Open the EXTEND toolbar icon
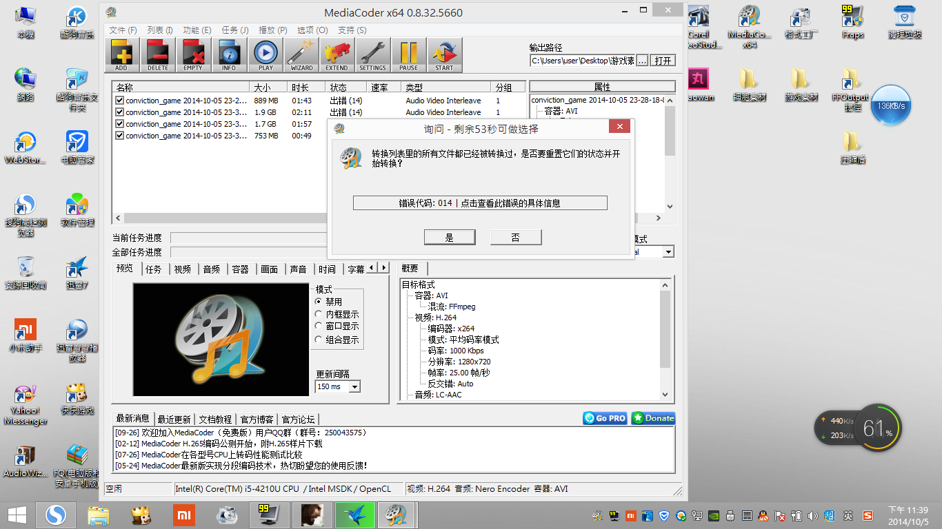942x529 pixels. (x=337, y=55)
